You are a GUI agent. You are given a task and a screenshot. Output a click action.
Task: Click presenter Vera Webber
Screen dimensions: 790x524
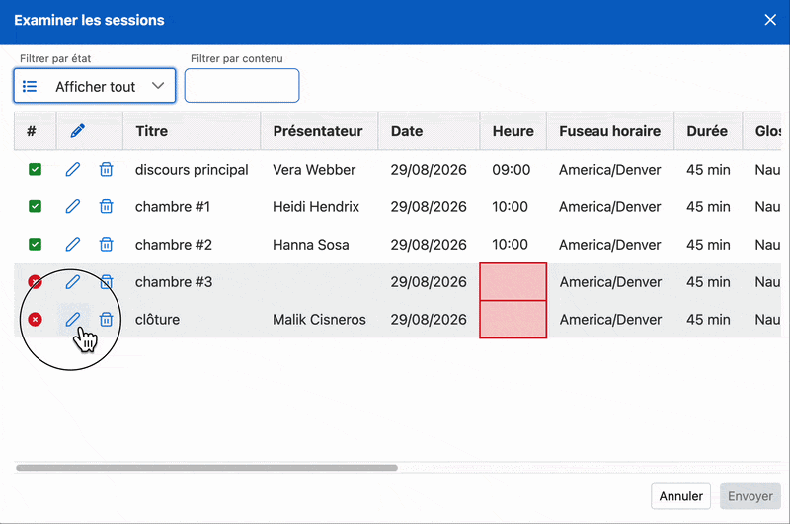click(314, 170)
